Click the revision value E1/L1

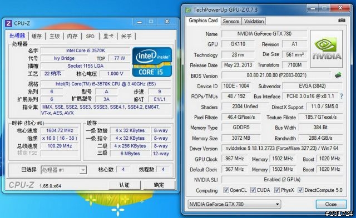(x=160, y=99)
